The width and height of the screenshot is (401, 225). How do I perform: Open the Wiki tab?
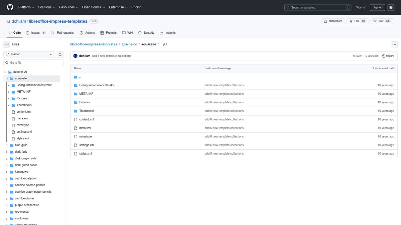click(128, 33)
